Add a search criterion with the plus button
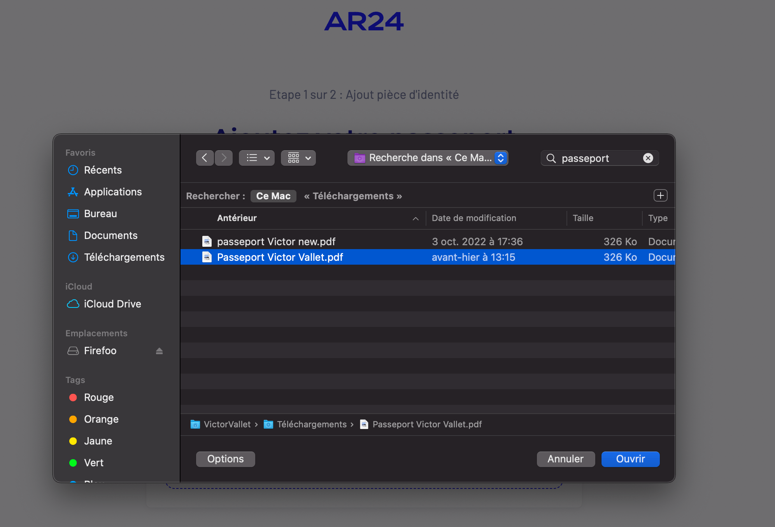775x527 pixels. 660,195
